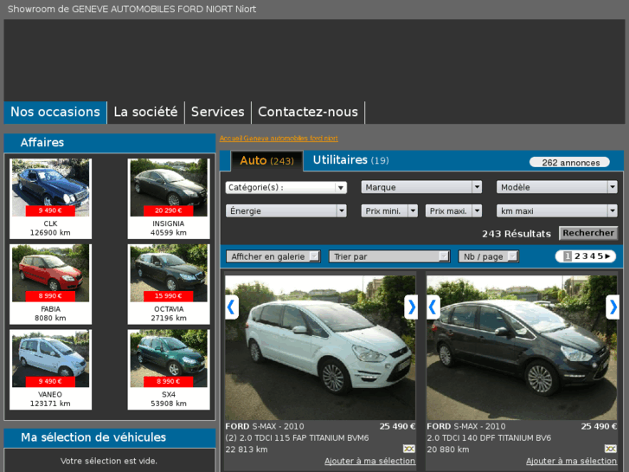Click the next-page arrow in pagination

coord(608,256)
